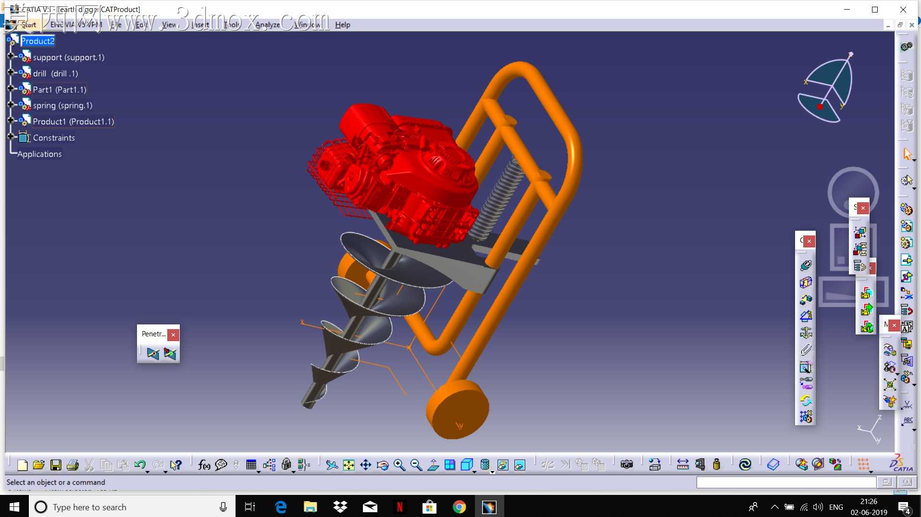921x517 pixels.
Task: Save using the floppy disk icon
Action: pyautogui.click(x=56, y=465)
